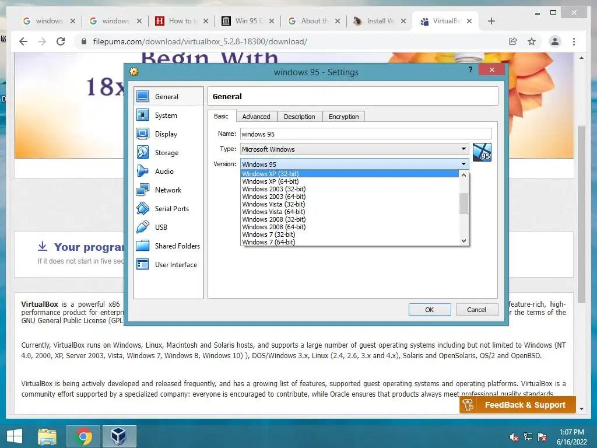Image resolution: width=597 pixels, height=448 pixels.
Task: Open File Explorer from the taskbar
Action: (47, 436)
